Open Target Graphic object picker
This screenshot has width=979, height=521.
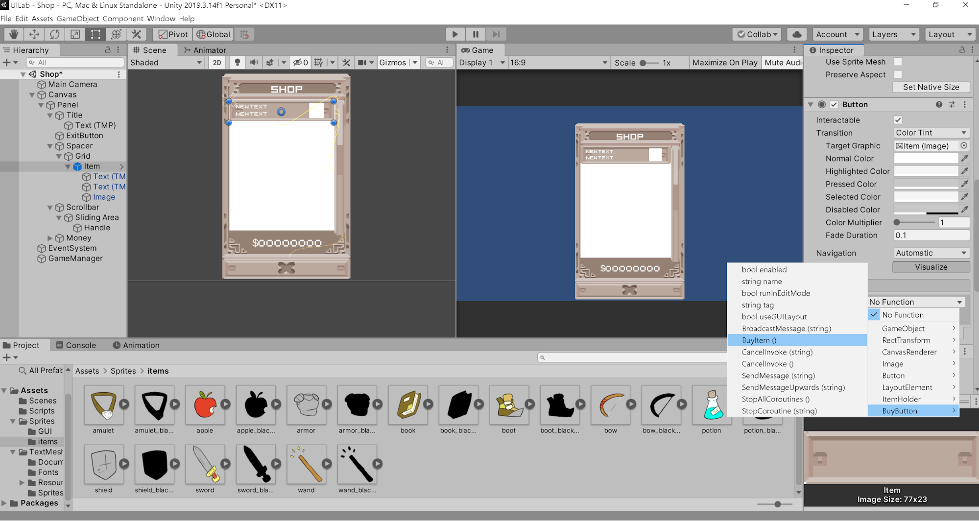(964, 145)
